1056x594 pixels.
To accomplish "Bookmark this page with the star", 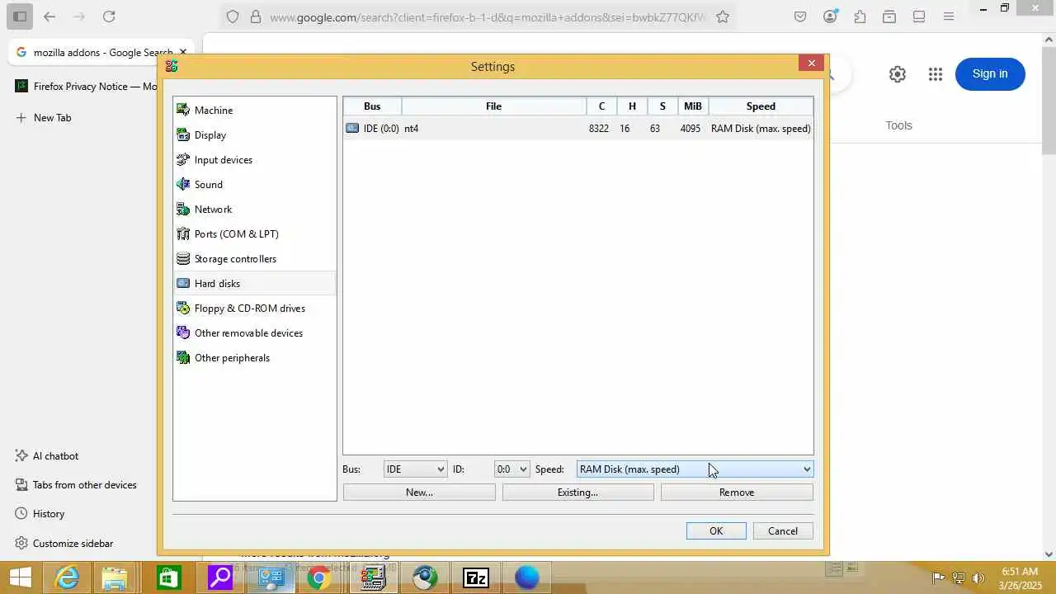I will (x=723, y=16).
